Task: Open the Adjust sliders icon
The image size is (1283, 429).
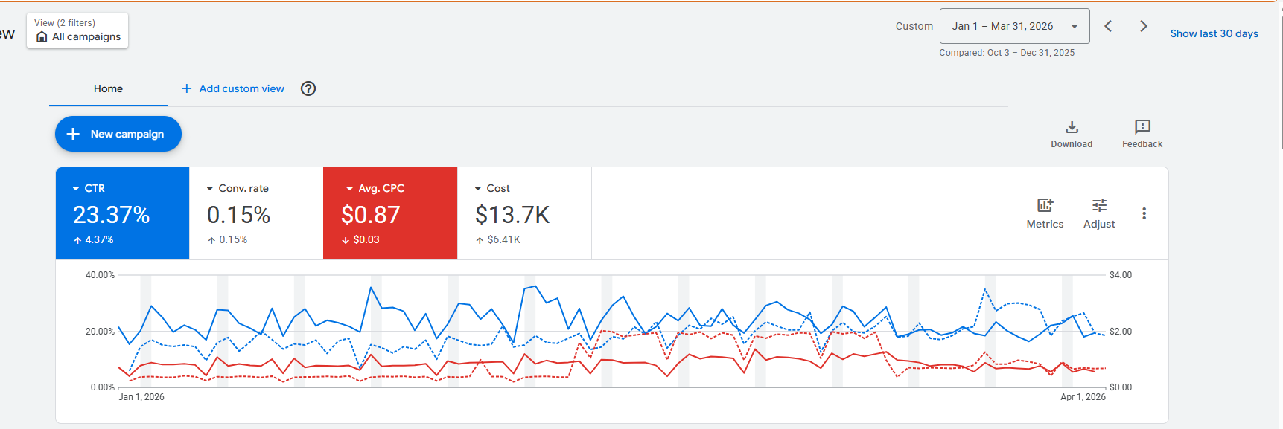Action: coord(1099,205)
